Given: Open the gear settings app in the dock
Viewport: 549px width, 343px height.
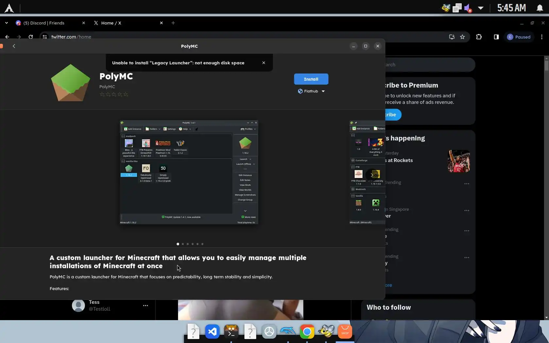Looking at the screenshot, I should [269, 332].
